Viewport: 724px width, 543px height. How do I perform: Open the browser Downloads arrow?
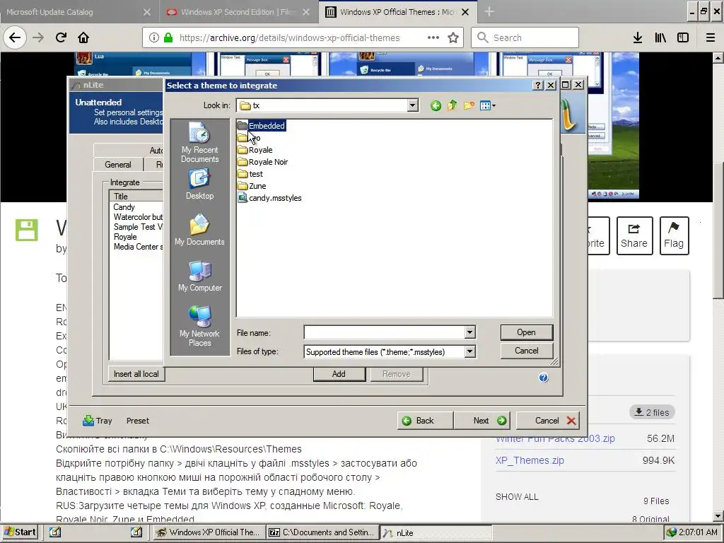click(638, 37)
